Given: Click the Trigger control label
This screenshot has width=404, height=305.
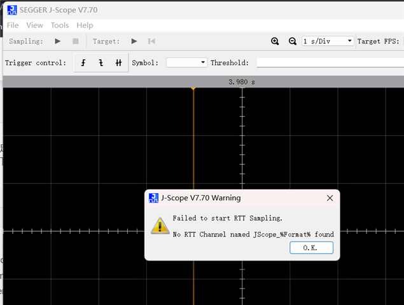Looking at the screenshot, I should (36, 63).
